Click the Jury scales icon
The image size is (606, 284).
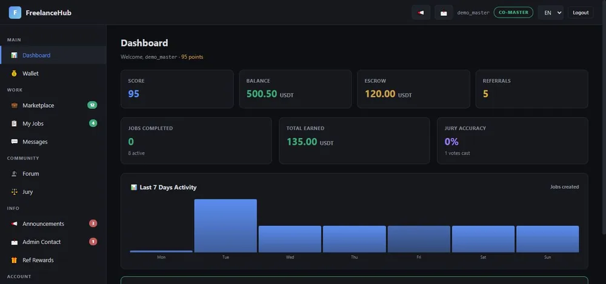(15, 192)
